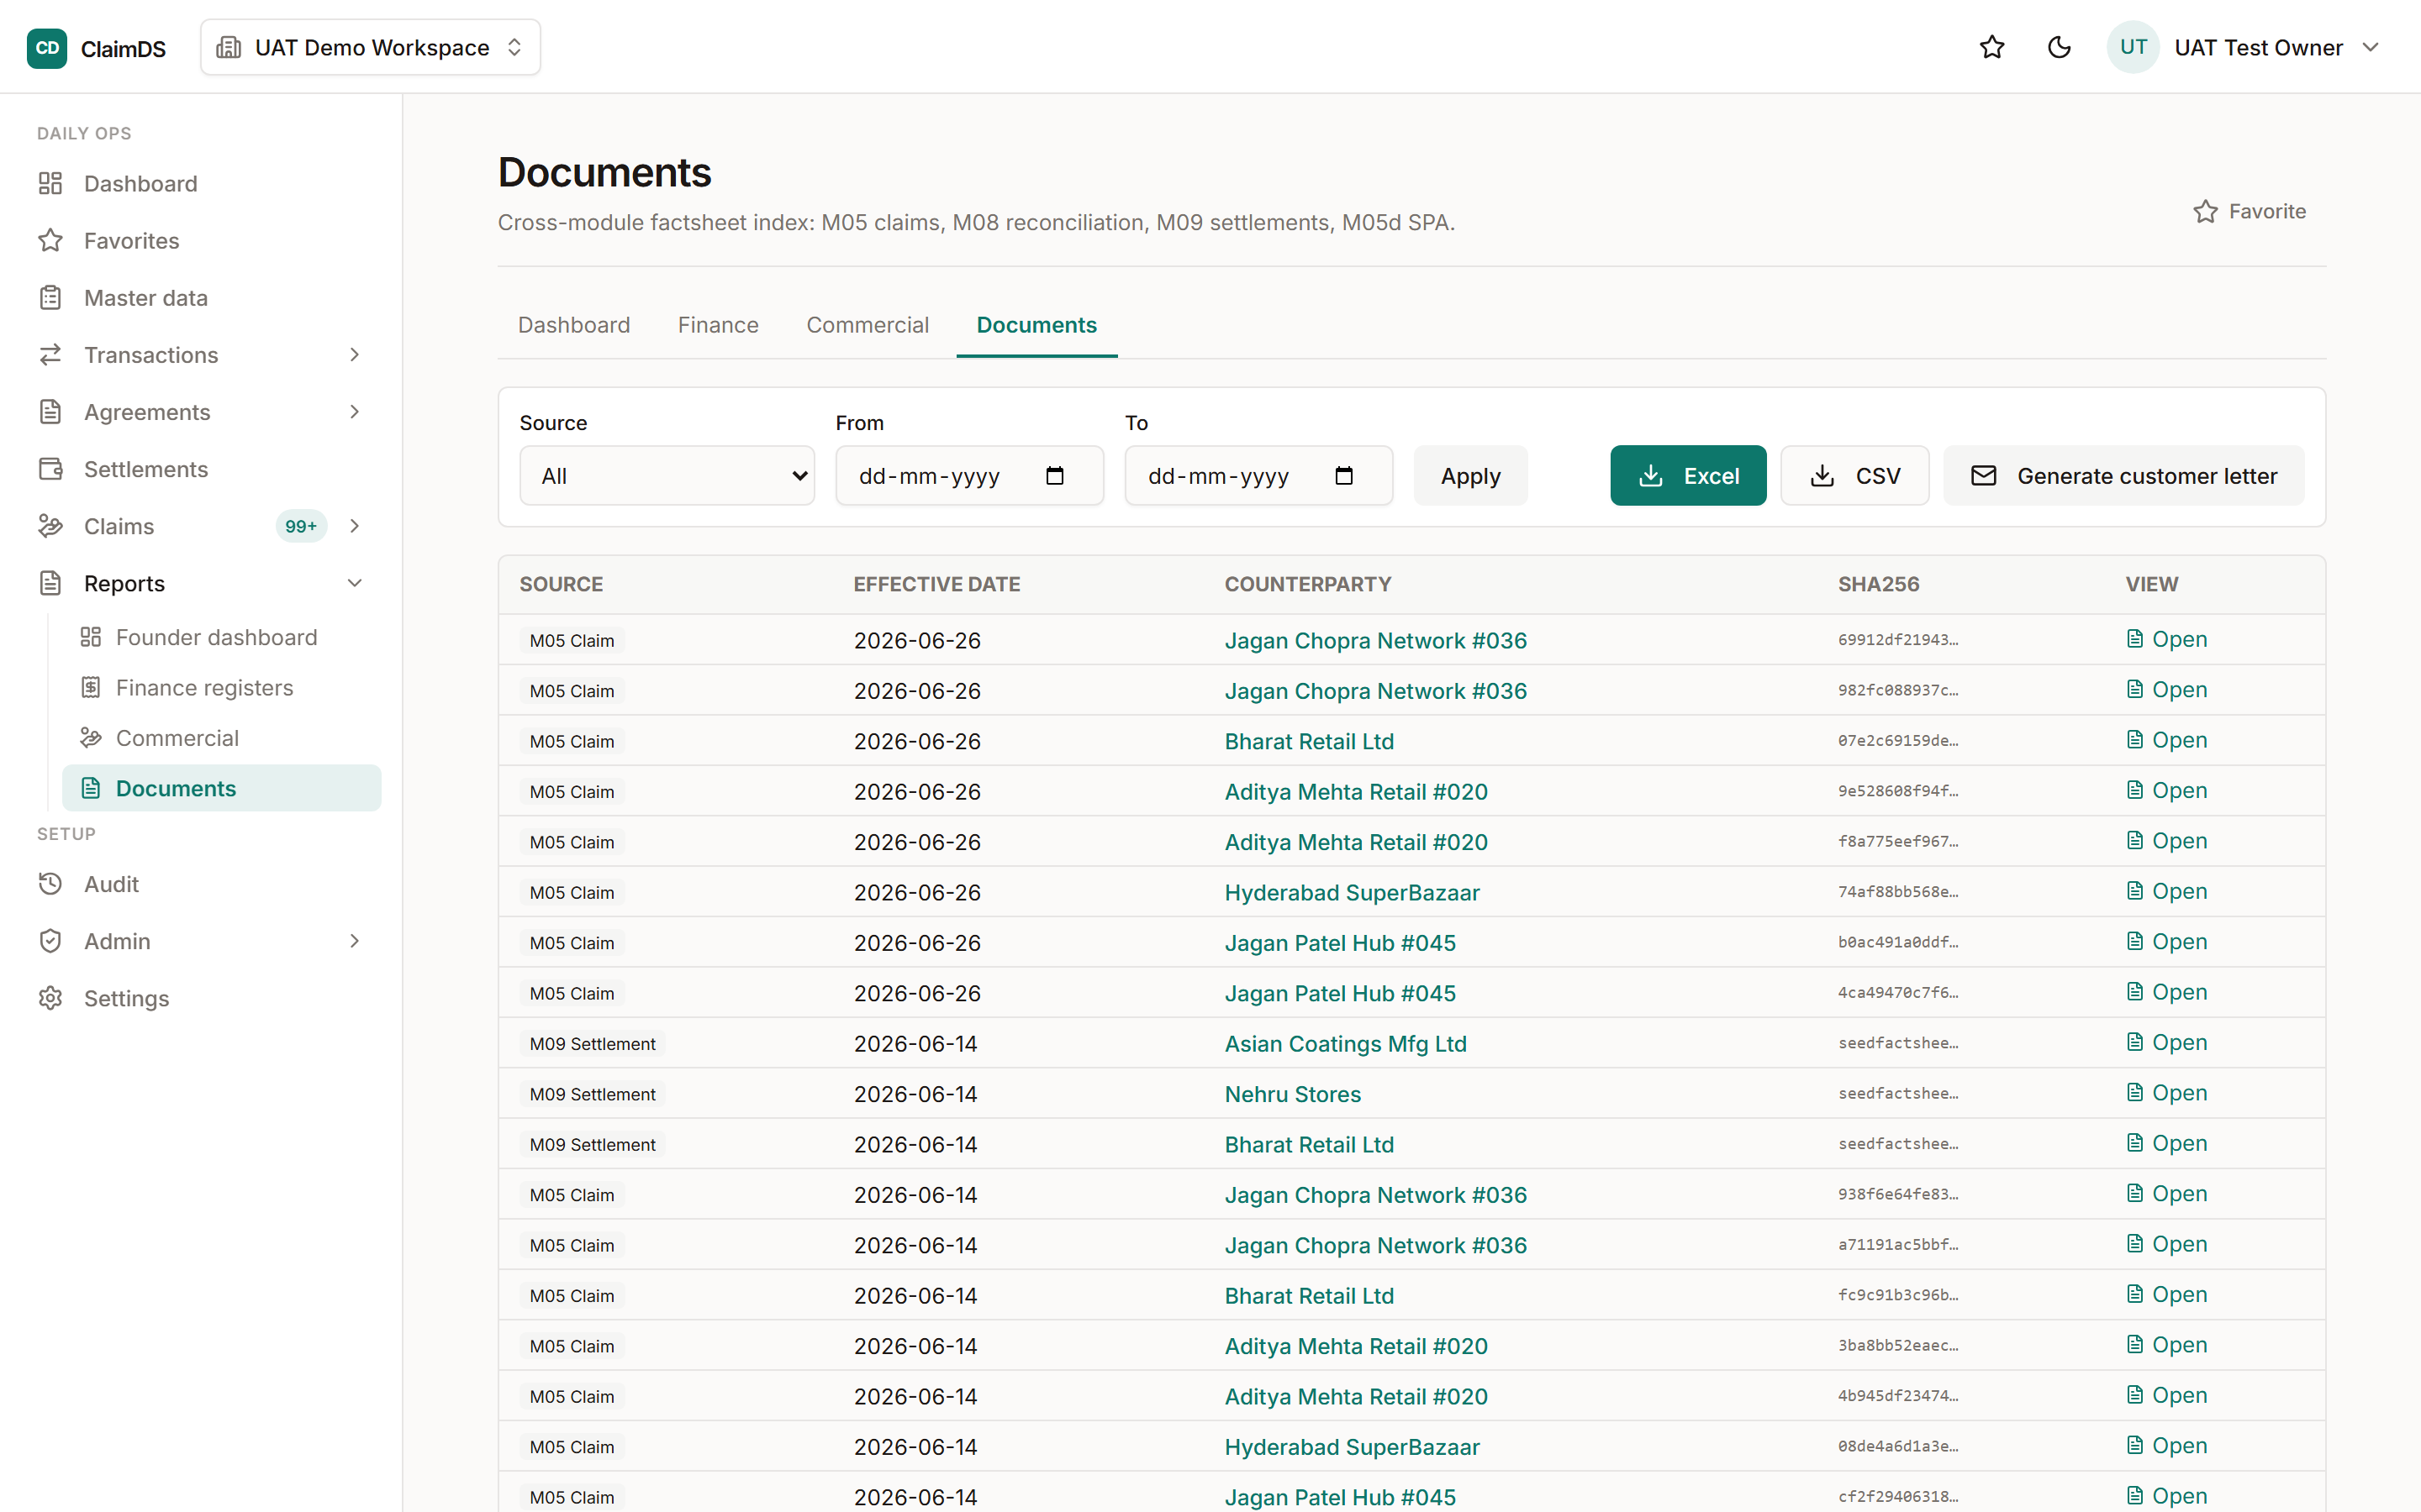
Task: Click the Admin shield icon
Action: (50, 940)
